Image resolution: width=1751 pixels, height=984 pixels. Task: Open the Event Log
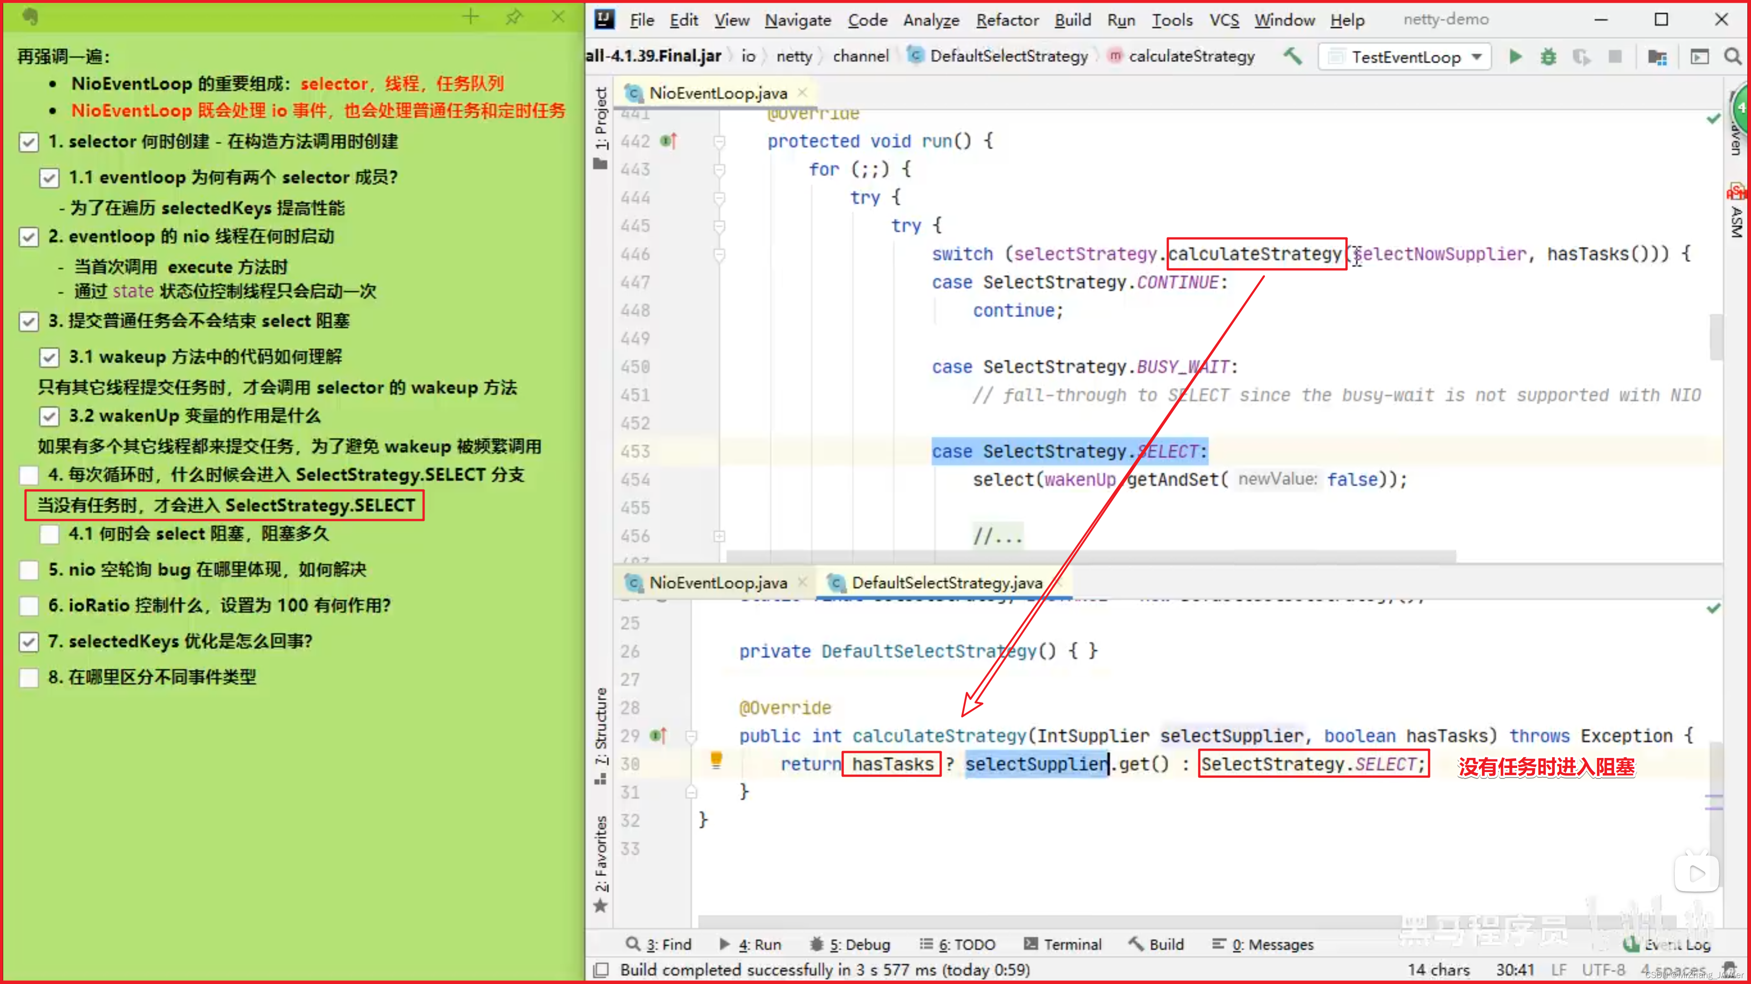(x=1667, y=945)
